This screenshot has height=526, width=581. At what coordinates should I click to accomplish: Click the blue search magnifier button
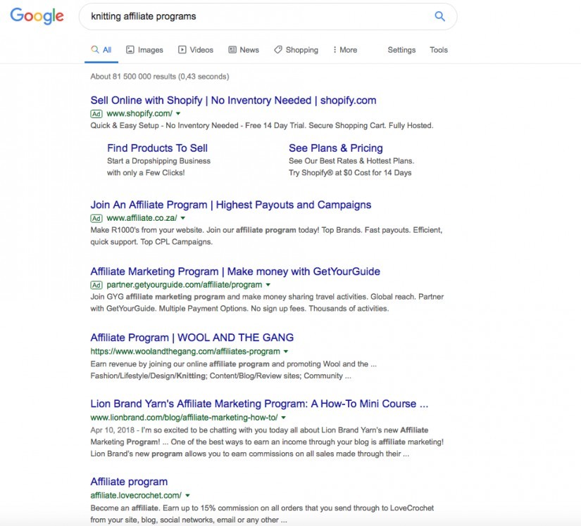439,16
